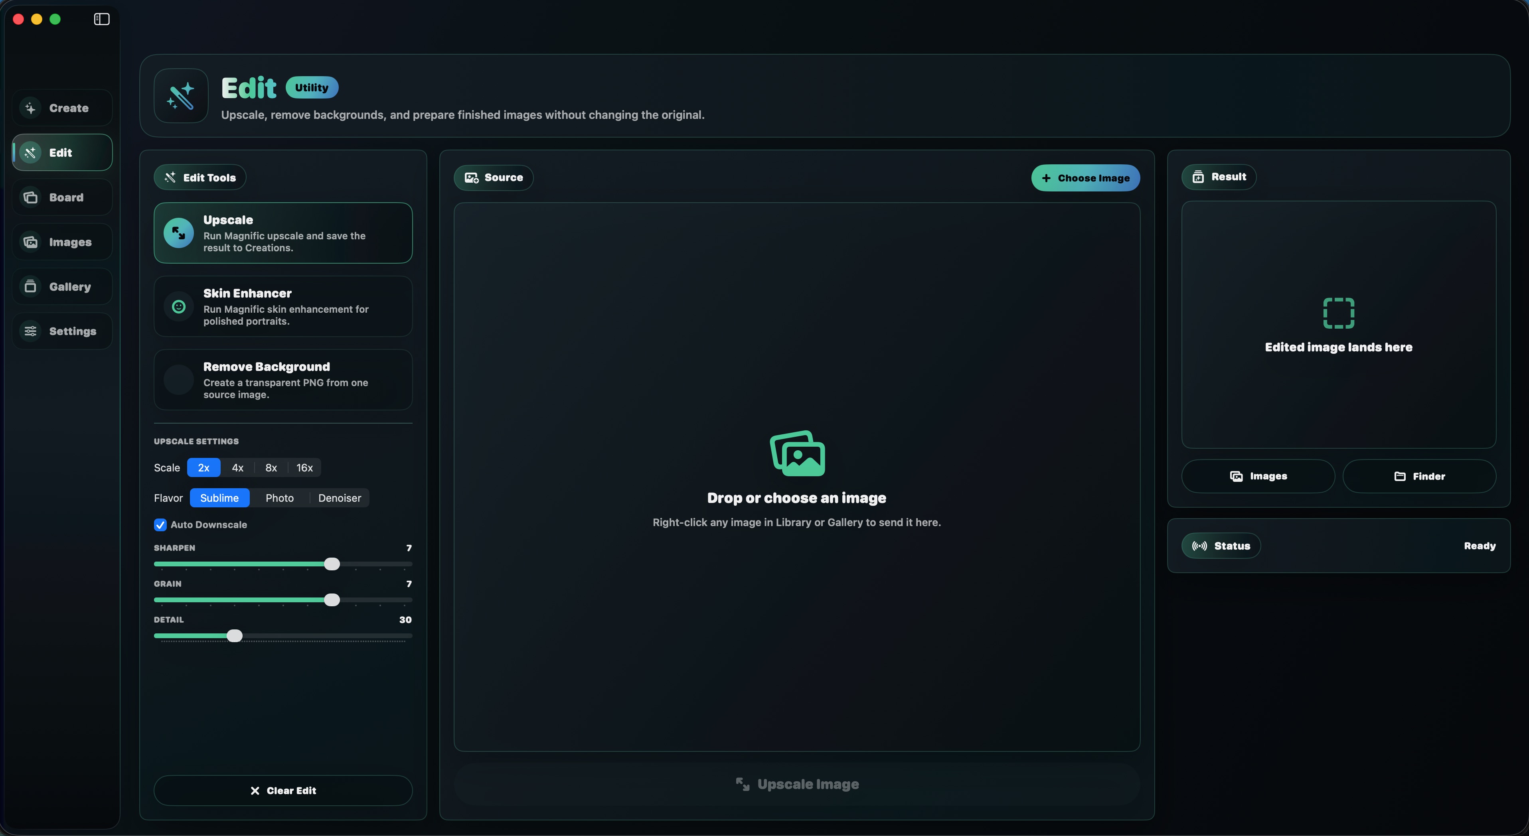The width and height of the screenshot is (1529, 836).
Task: Click the Remove Background circle icon
Action: click(x=179, y=380)
